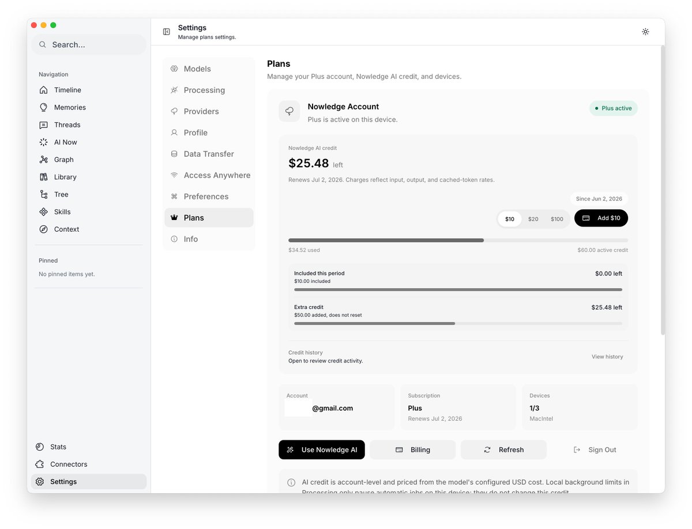Image resolution: width=692 pixels, height=529 pixels.
Task: Open the Info settings tab
Action: tap(209, 239)
